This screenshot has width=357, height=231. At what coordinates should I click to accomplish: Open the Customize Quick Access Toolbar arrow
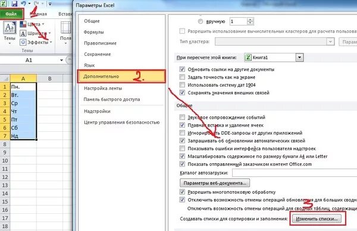pyautogui.click(x=50, y=4)
